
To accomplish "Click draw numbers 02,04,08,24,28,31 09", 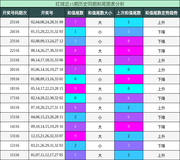I will tap(47, 22).
